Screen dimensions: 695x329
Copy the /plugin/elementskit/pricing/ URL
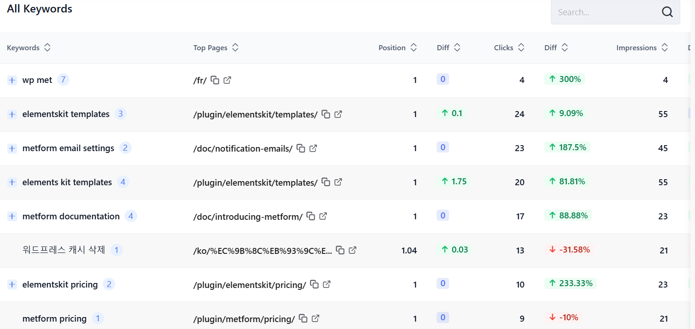coord(315,284)
